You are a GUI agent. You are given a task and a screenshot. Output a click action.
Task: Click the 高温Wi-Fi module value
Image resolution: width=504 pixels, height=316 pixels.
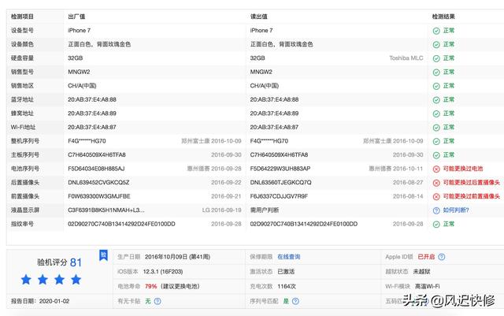pyautogui.click(x=427, y=286)
